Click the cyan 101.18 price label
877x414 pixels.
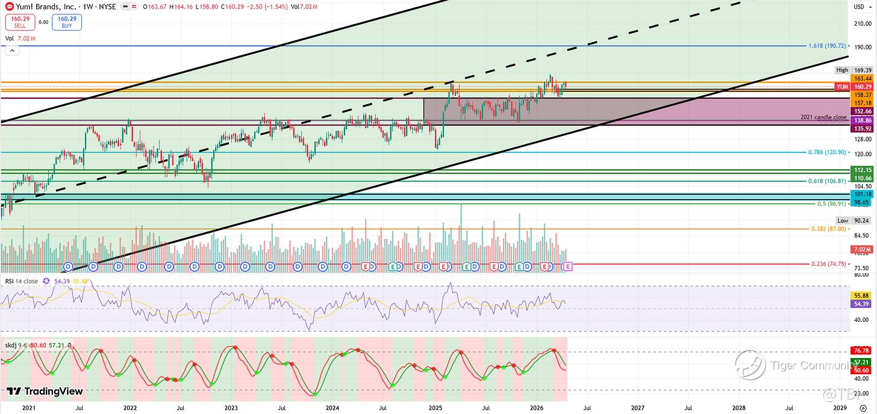tap(862, 194)
